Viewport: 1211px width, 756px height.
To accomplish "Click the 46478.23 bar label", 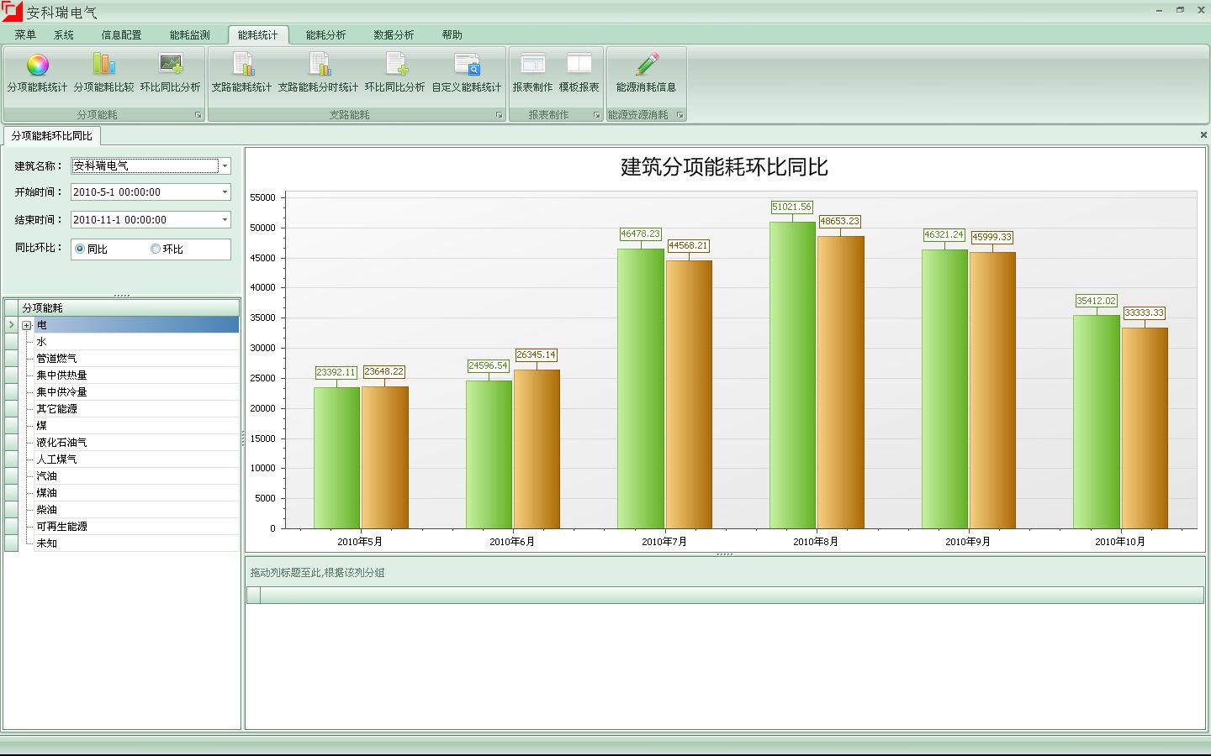I will pyautogui.click(x=640, y=234).
